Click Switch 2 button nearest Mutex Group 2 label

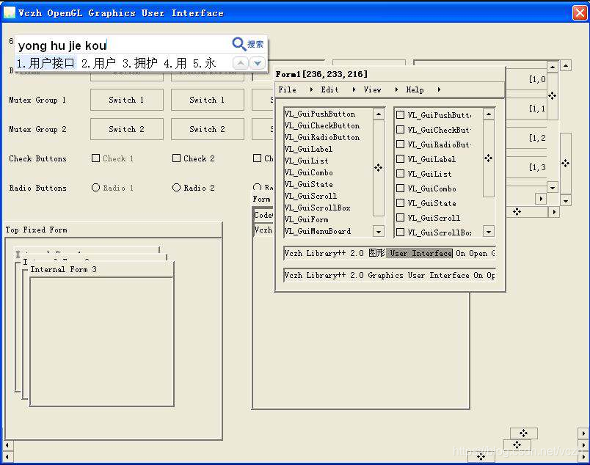click(127, 129)
